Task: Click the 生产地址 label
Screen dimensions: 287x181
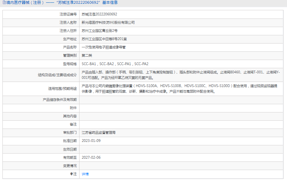Action: click(70, 39)
